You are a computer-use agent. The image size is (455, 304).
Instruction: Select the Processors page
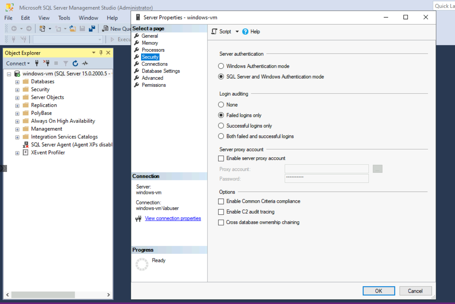point(153,50)
